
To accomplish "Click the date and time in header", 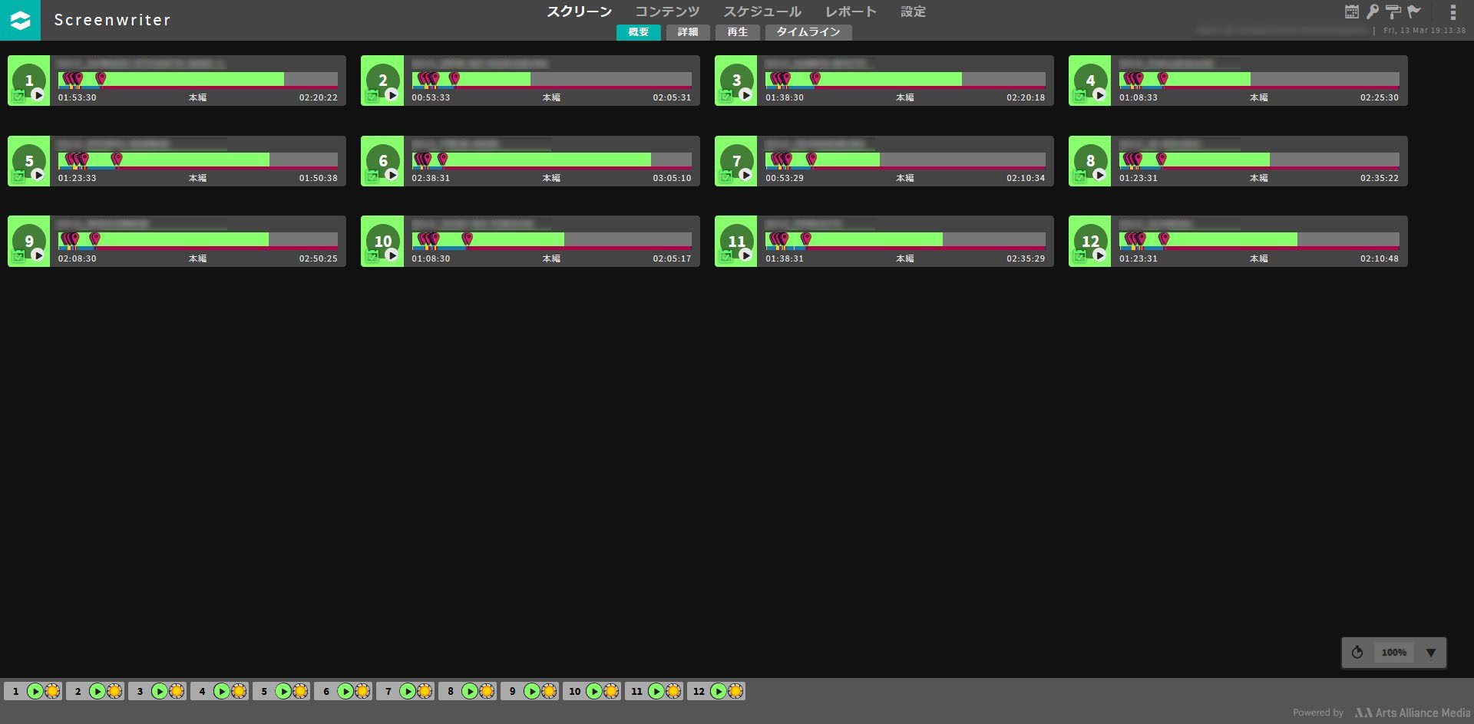I will (x=1424, y=31).
